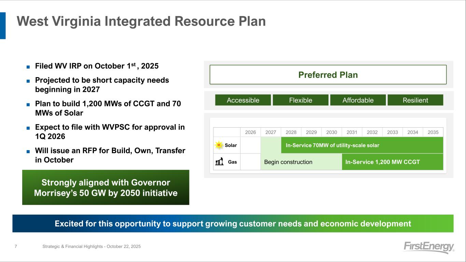Select the 2031 year column header
Screen dimensions: 466x262
[x=352, y=132]
